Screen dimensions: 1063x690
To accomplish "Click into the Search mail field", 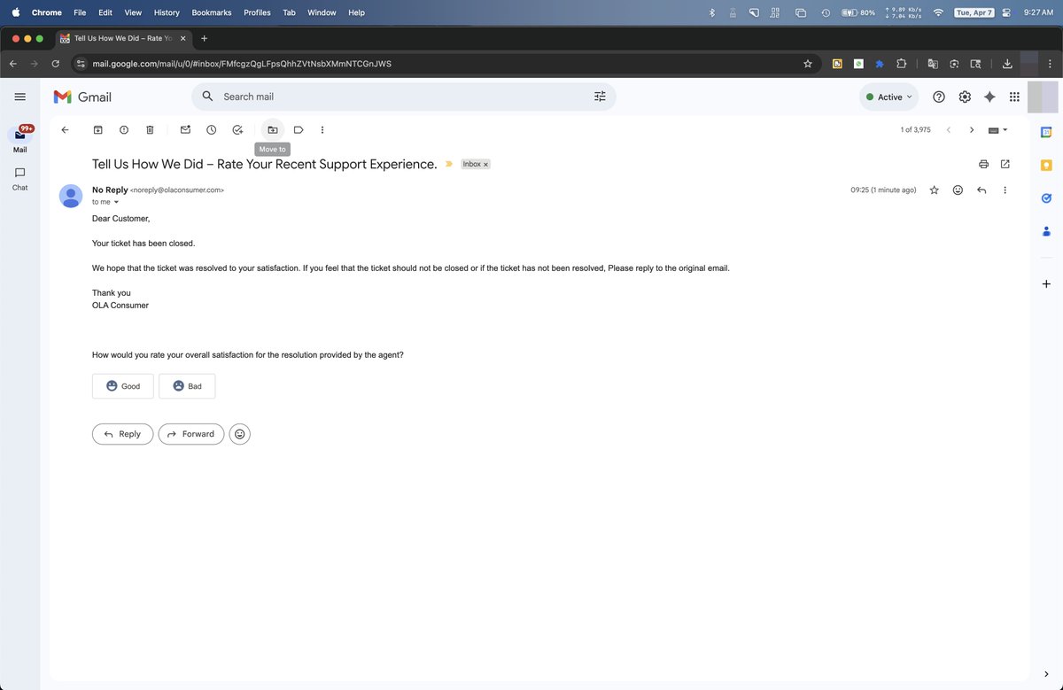I will click(x=403, y=97).
